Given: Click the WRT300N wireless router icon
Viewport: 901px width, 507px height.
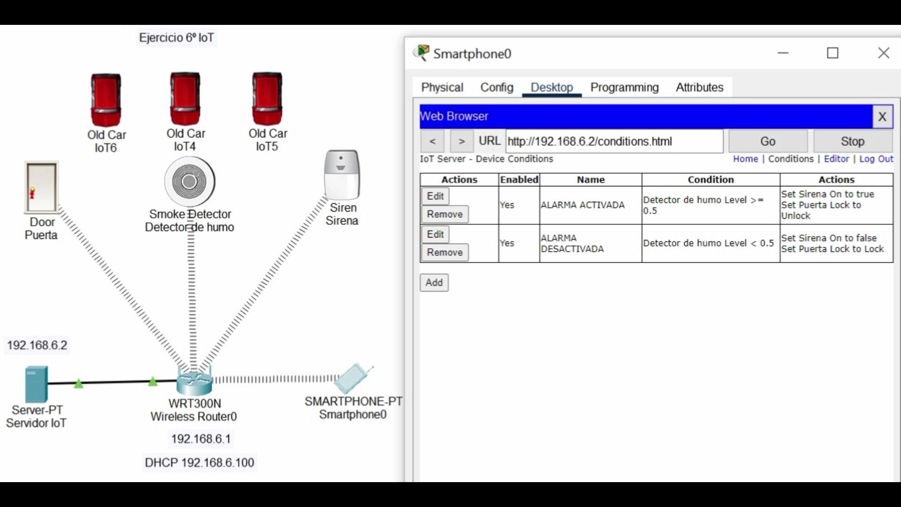Looking at the screenshot, I should (x=194, y=381).
